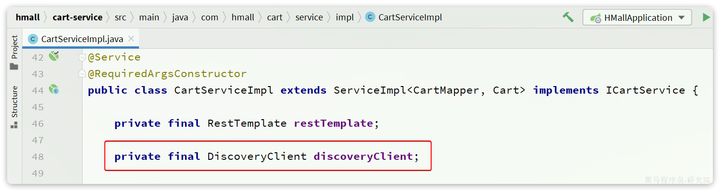Click the src breadcrumb in the navigation bar

(120, 17)
